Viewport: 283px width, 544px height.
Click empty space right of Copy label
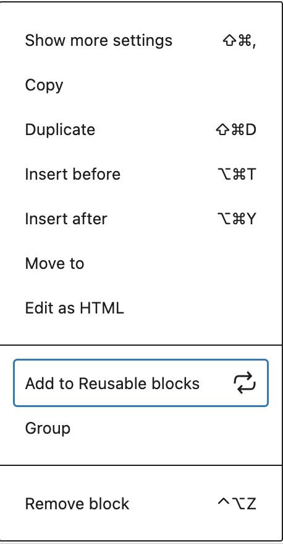coord(166,85)
